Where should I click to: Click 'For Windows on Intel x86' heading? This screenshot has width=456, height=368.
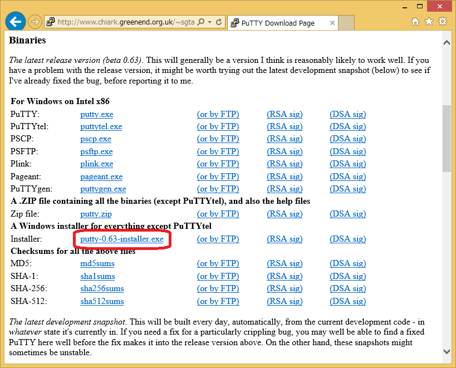click(x=60, y=101)
